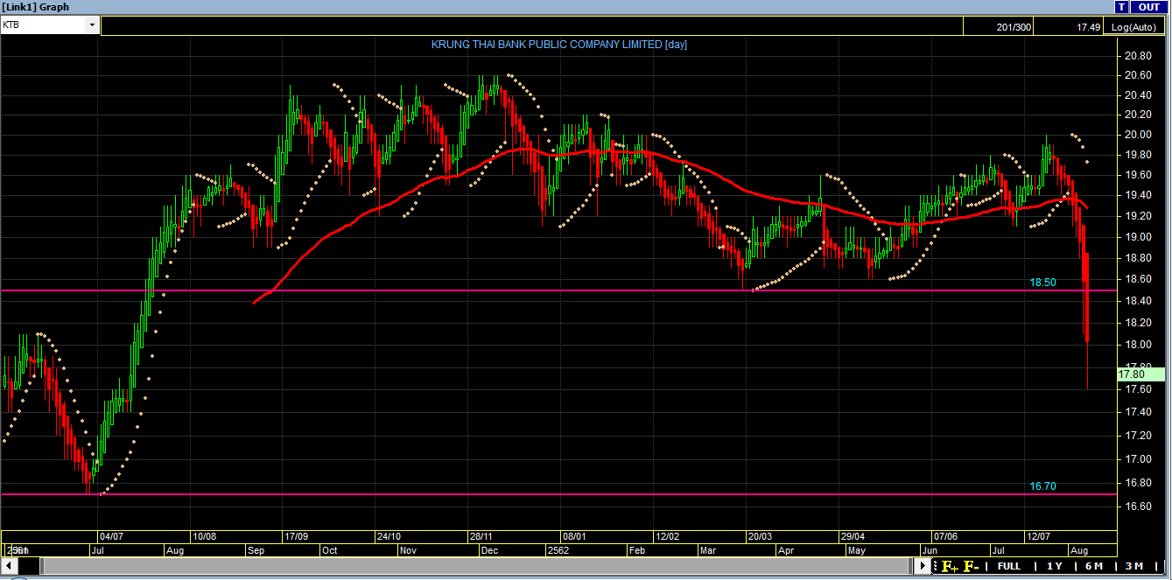Click the 10/08 date axis label
Screen dimensions: 1172x580
204,536
